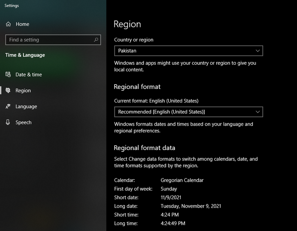Click the 'Windows formats dates and times' description
Screen dimensions: 297x231
184,127
